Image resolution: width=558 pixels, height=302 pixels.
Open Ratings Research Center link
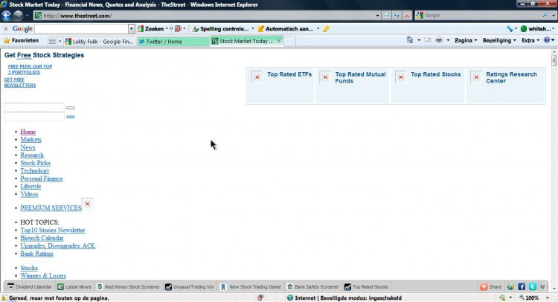click(511, 77)
